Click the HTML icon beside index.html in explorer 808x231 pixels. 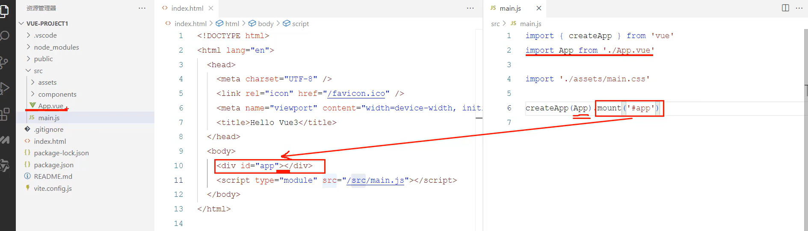[27, 141]
